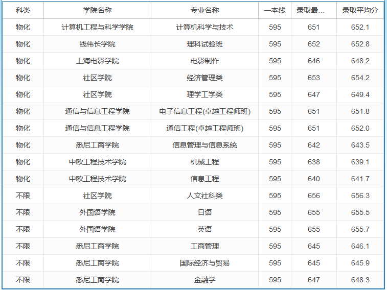Click the 专业名称 column header
Viewport: 387px width, 292px height.
[204, 10]
